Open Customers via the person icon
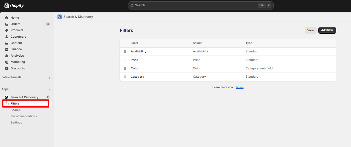Viewport: 351px width, 147px height. [x=7, y=37]
